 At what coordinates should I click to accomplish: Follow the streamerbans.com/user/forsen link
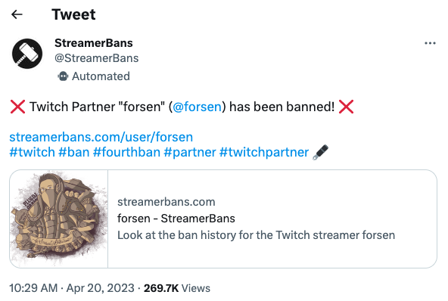pyautogui.click(x=101, y=137)
